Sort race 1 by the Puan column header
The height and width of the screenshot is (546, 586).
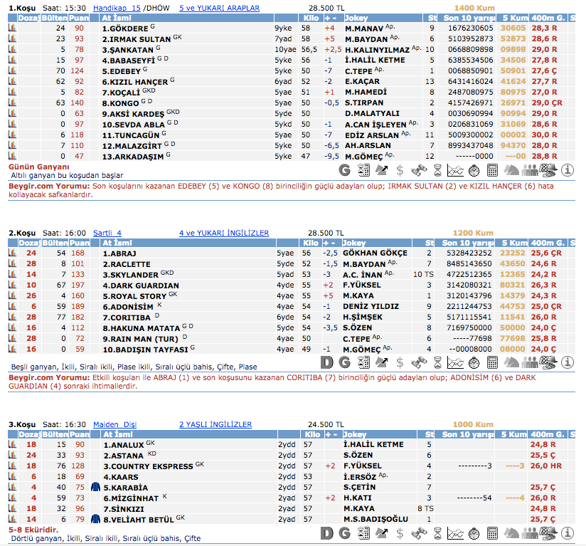pyautogui.click(x=80, y=19)
